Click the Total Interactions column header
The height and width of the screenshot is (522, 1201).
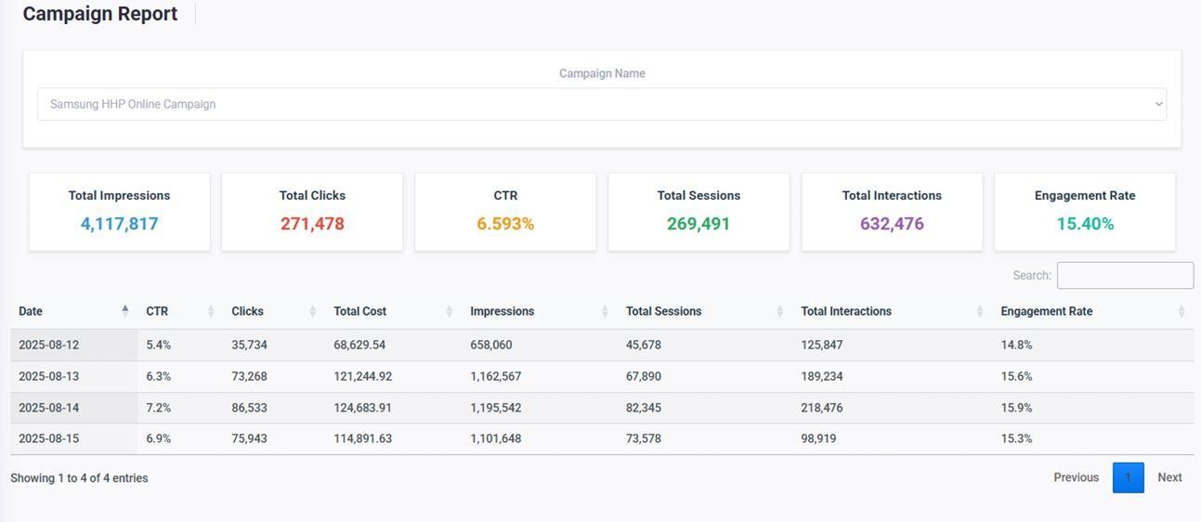(x=846, y=311)
